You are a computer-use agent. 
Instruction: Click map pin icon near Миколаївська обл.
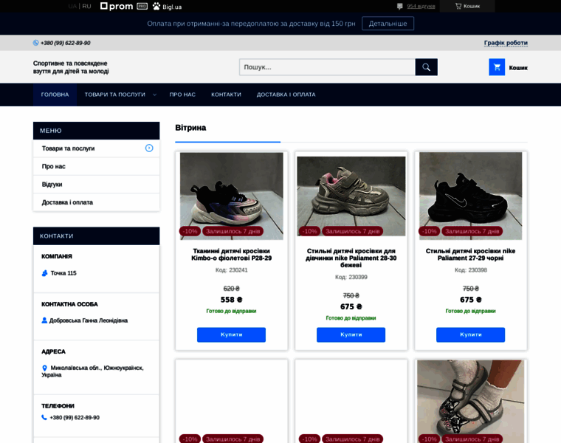point(45,368)
